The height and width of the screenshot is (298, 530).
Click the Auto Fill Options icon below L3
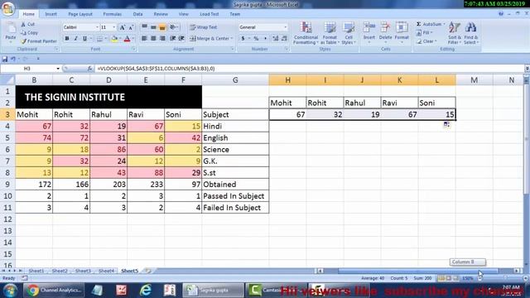tap(446, 125)
